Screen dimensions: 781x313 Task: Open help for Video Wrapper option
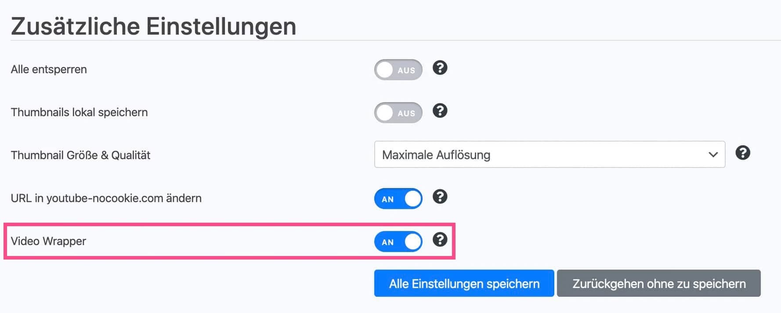pos(440,240)
